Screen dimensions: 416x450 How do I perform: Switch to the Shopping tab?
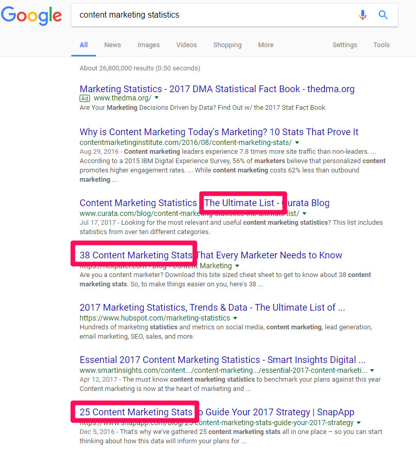pos(227,45)
